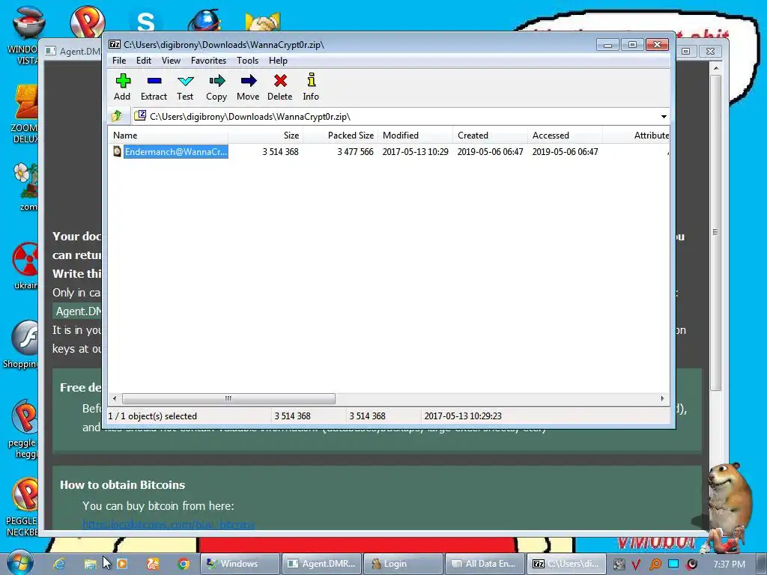Go up one folder level icon
Screen dimensions: 767x575
point(116,116)
